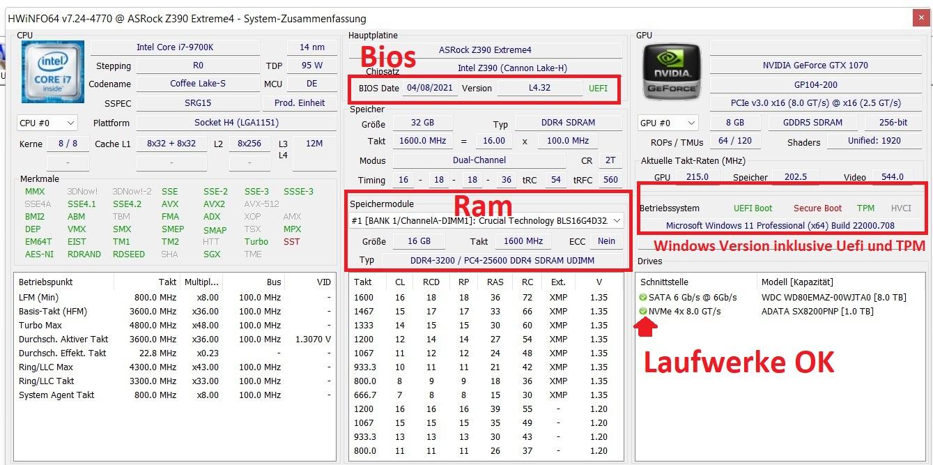Click the tRFC 560 value

pos(610,180)
